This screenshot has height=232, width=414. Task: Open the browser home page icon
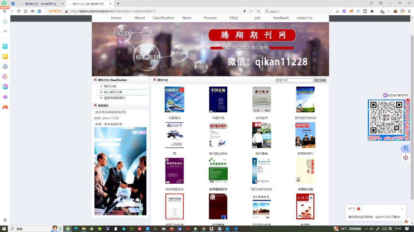[x=26, y=11]
